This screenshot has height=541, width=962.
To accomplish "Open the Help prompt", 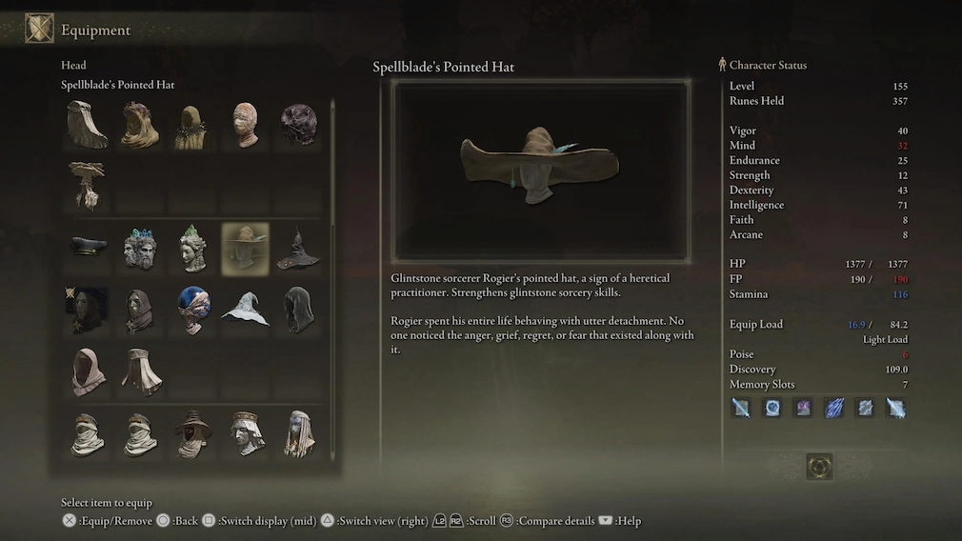I will [620, 521].
